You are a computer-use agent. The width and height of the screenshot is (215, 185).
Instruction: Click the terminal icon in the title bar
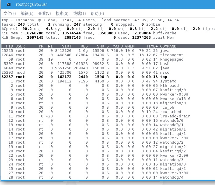[9, 4]
